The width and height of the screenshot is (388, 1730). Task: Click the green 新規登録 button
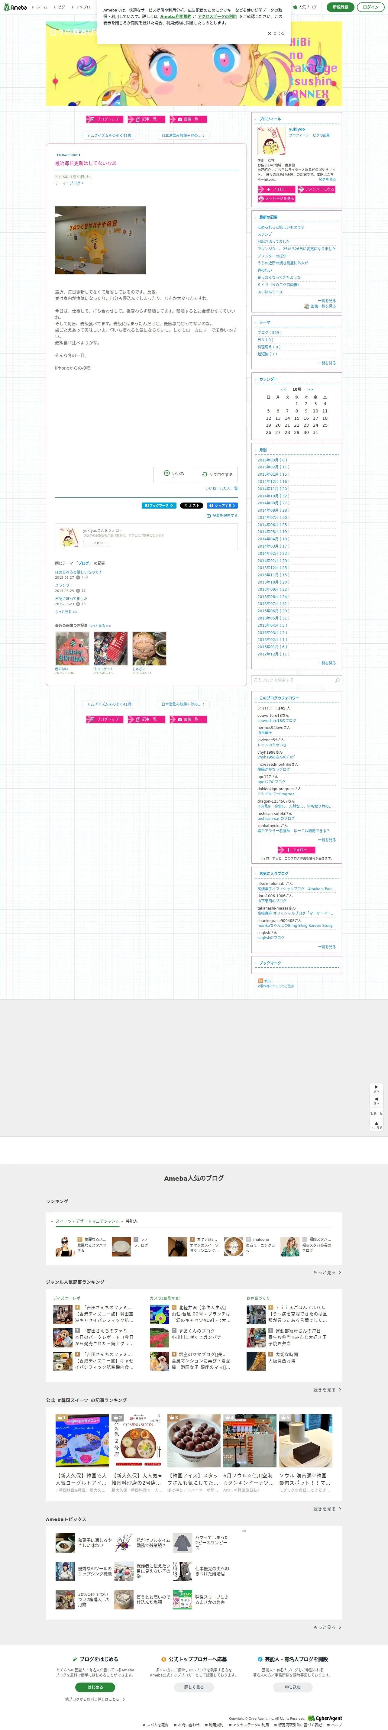click(x=340, y=7)
